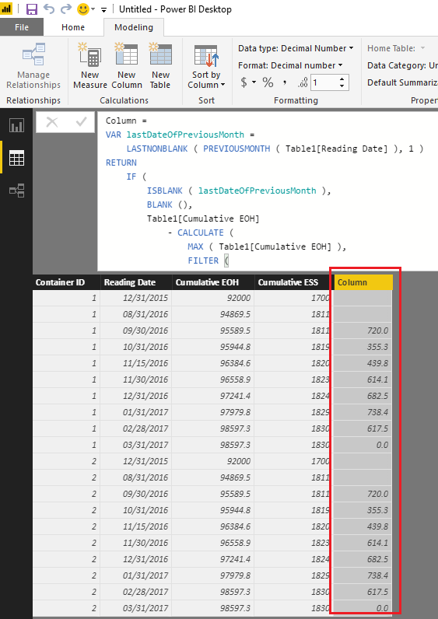This screenshot has height=619, width=438.
Task: Open the Format Decimal number dropdown
Action: point(290,65)
